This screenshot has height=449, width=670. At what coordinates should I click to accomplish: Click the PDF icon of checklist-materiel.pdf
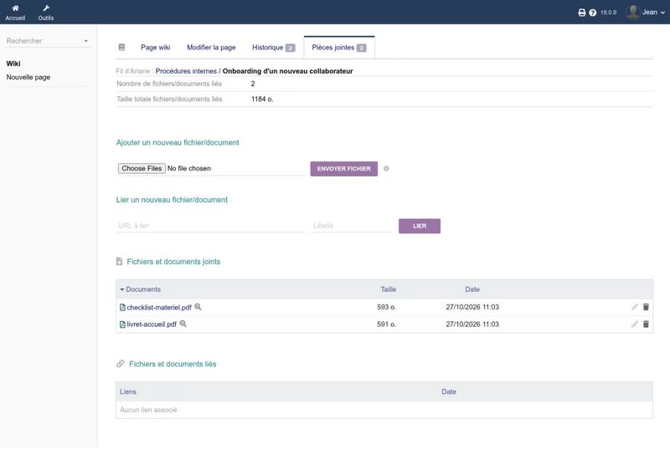point(122,308)
